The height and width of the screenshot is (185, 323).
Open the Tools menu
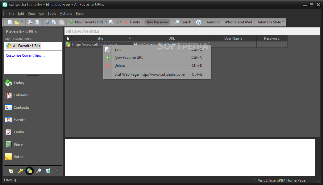pyautogui.click(x=52, y=14)
